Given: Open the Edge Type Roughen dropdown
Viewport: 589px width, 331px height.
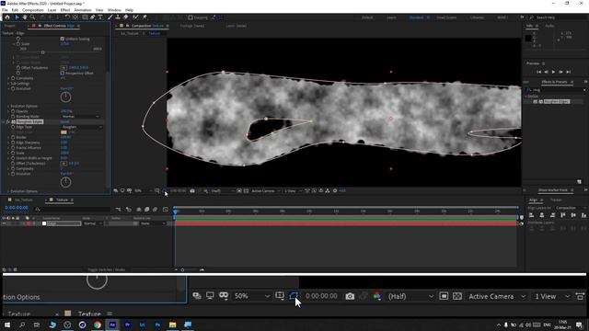Looking at the screenshot, I should (x=81, y=127).
